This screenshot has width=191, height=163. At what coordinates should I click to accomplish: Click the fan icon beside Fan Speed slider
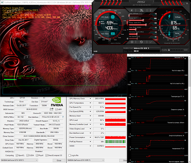pos(127,39)
